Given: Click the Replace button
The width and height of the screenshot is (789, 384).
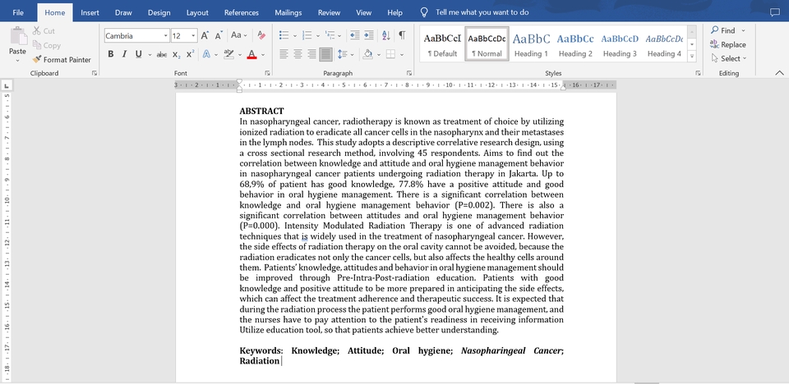Looking at the screenshot, I should [x=728, y=45].
